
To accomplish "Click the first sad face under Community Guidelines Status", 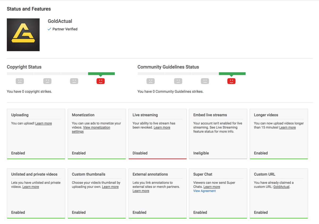I will pos(150,81).
